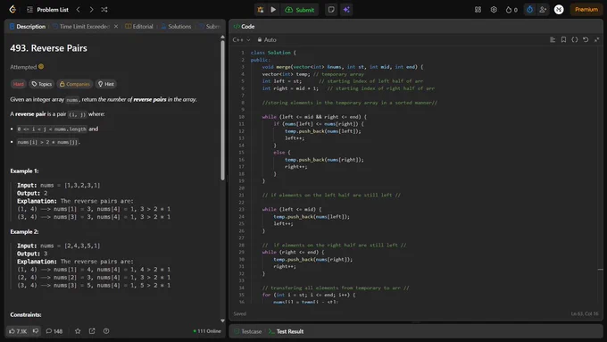Screen dimensions: 607x342
Task: Toggle editor fullscreen icon
Action: (x=596, y=39)
